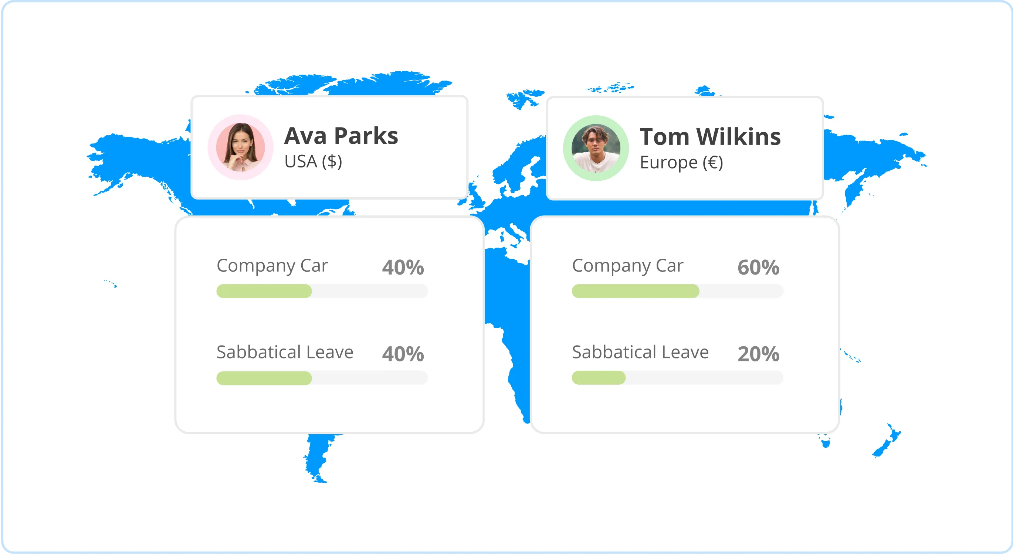Click Tom's Sabbatical Leave label
1013x554 pixels.
click(640, 352)
